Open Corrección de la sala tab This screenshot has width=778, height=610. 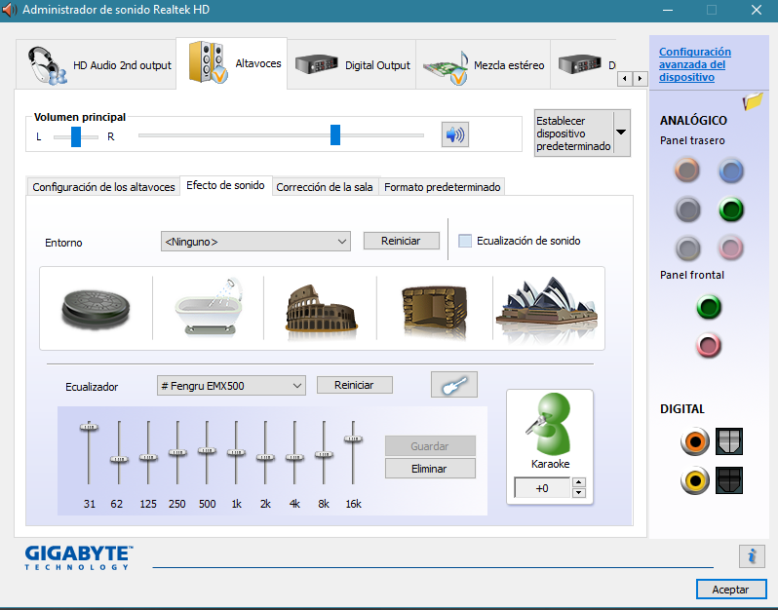point(325,187)
